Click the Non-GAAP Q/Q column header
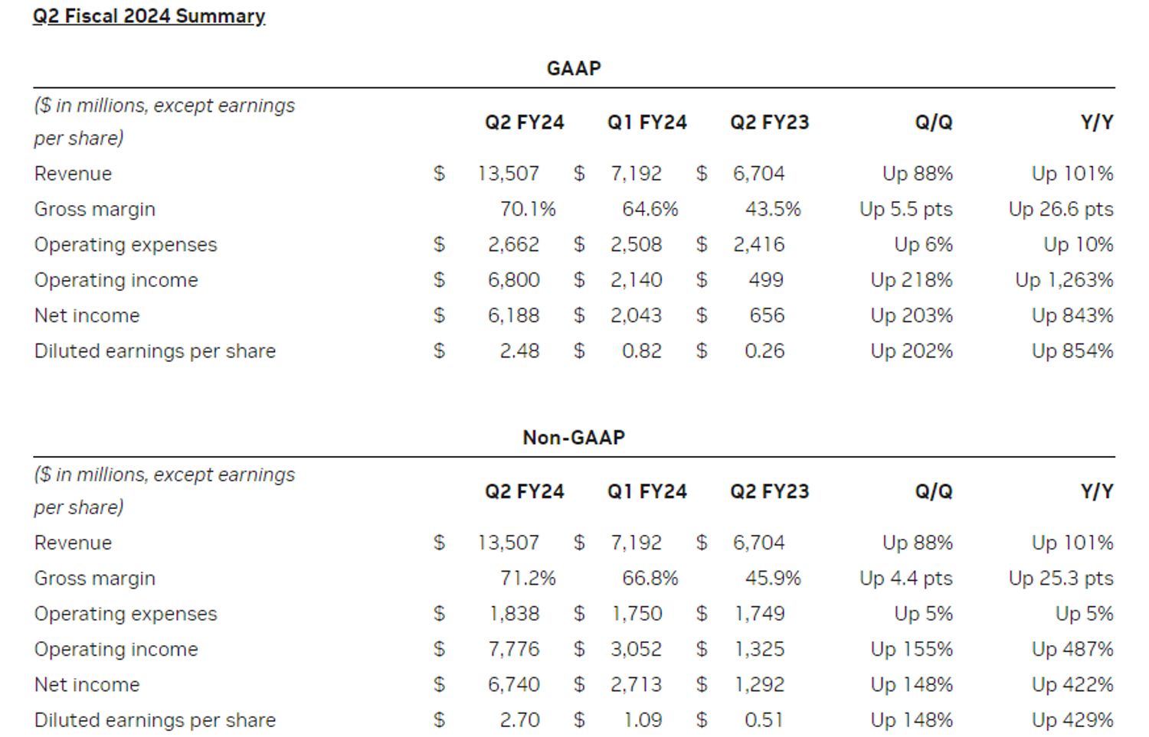Viewport: 1149px width, 737px height. click(x=934, y=491)
